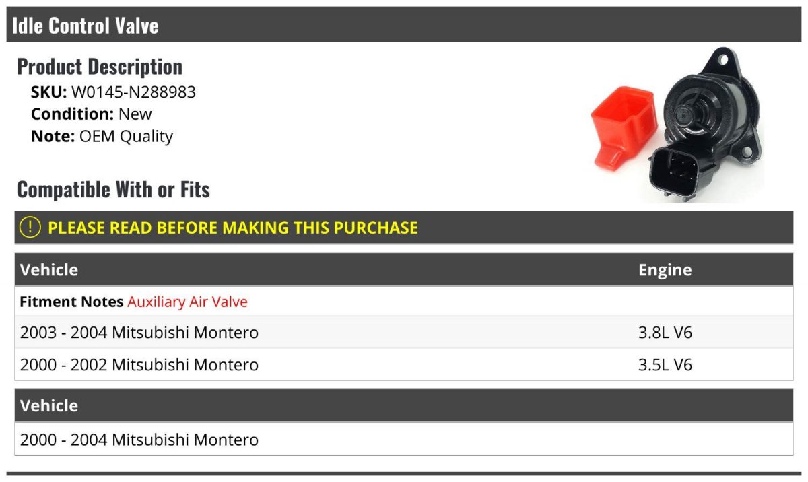Click the Note: OEM Quality line

pyautogui.click(x=102, y=136)
